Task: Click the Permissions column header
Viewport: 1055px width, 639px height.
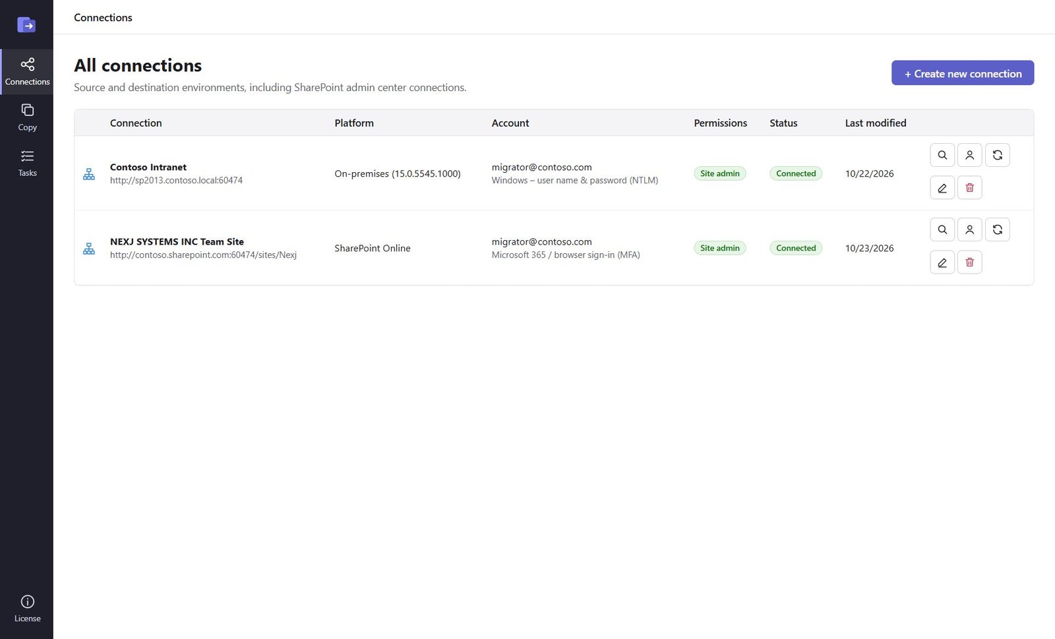Action: 720,123
